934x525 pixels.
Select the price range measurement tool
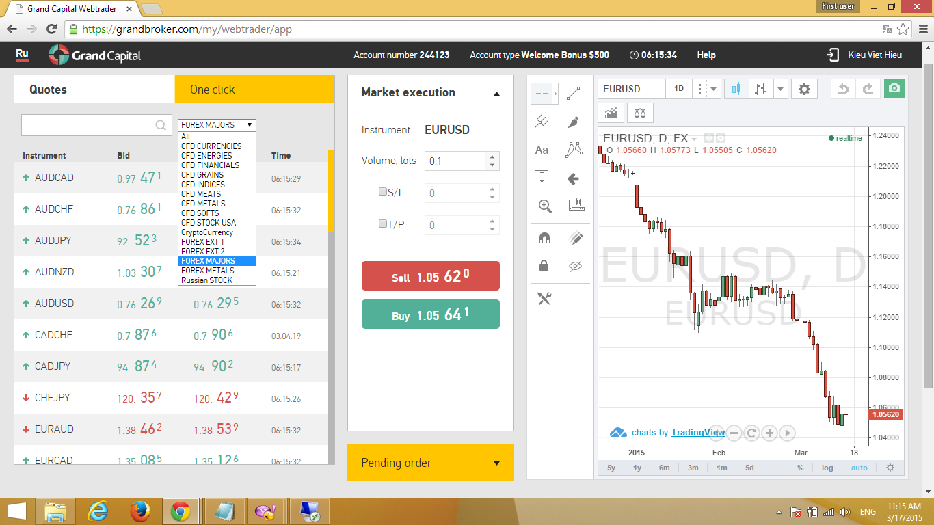542,178
